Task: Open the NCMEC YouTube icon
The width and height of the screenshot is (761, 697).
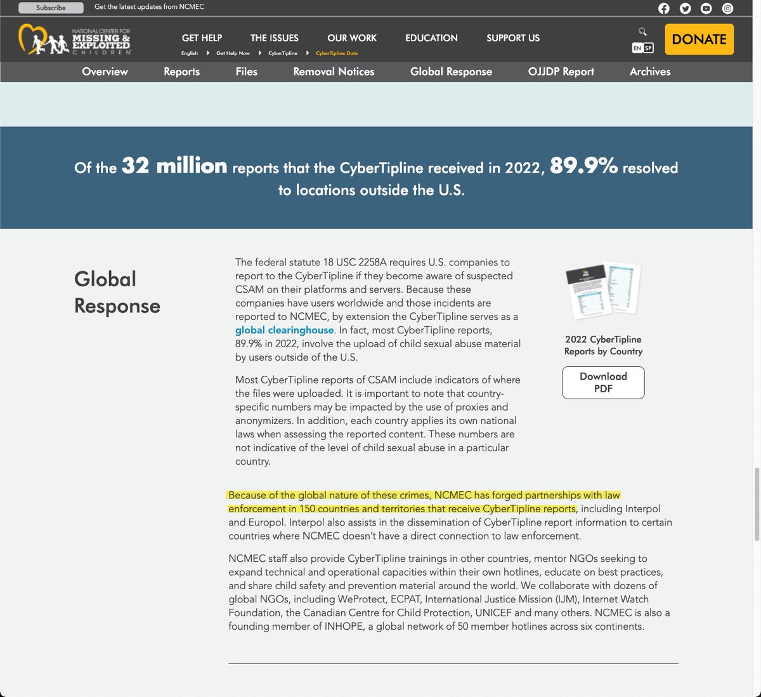Action: click(706, 8)
